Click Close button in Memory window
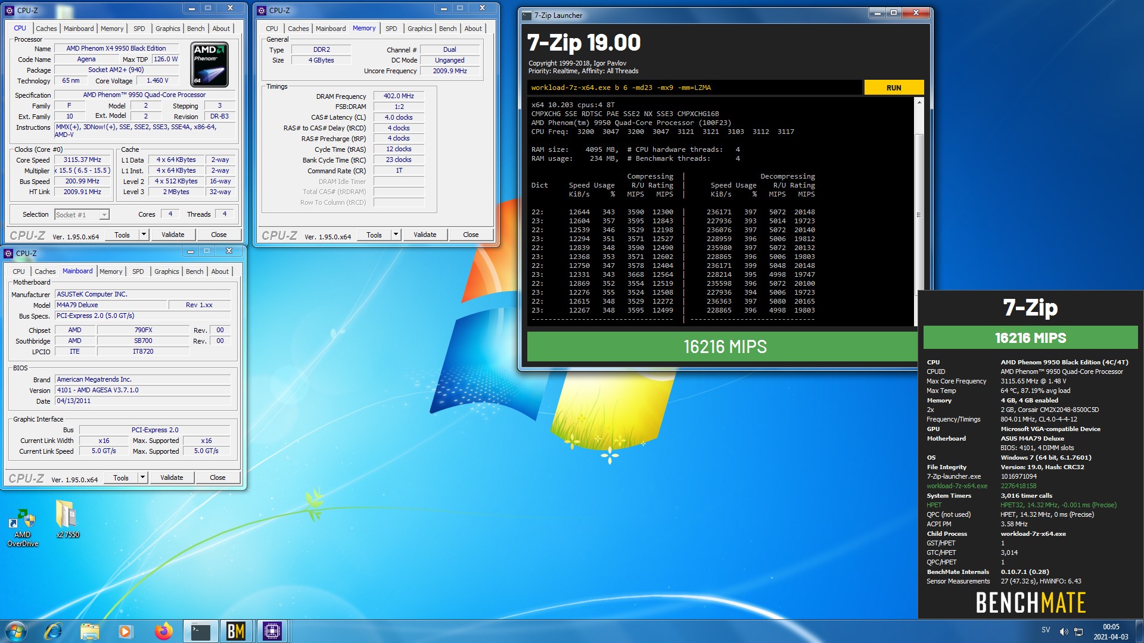1144x643 pixels. (x=471, y=235)
